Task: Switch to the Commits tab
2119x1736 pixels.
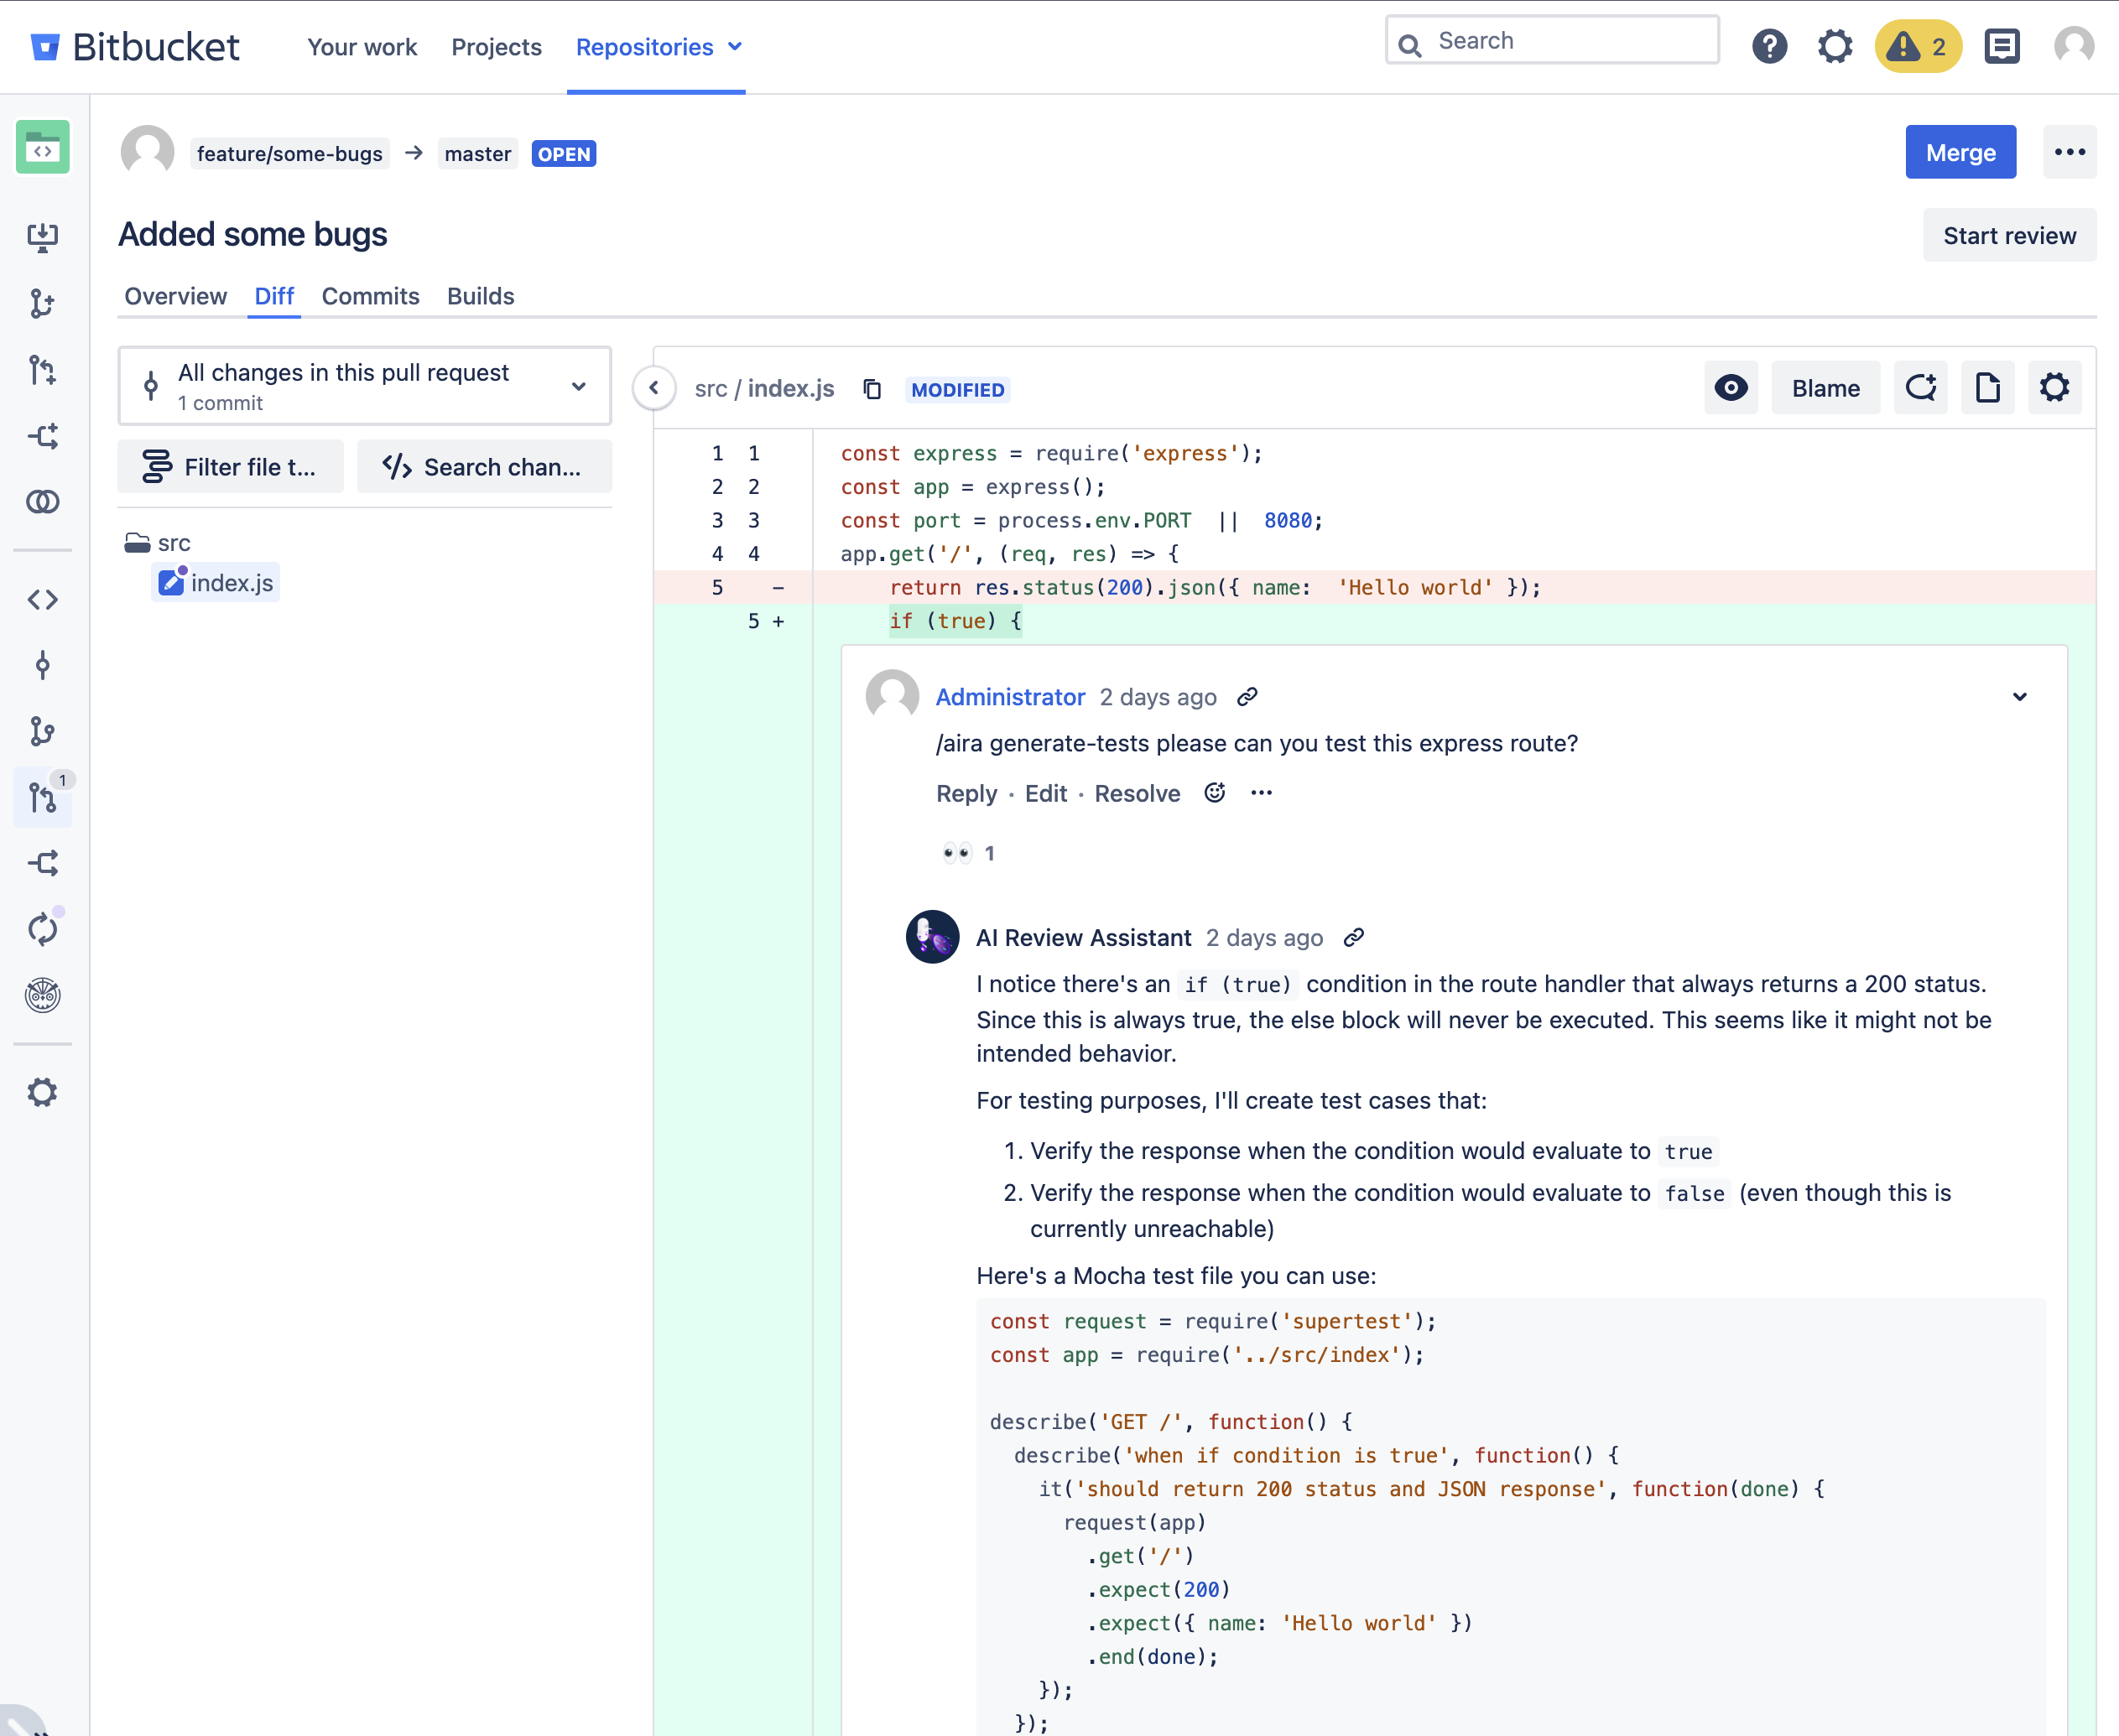Action: click(372, 295)
